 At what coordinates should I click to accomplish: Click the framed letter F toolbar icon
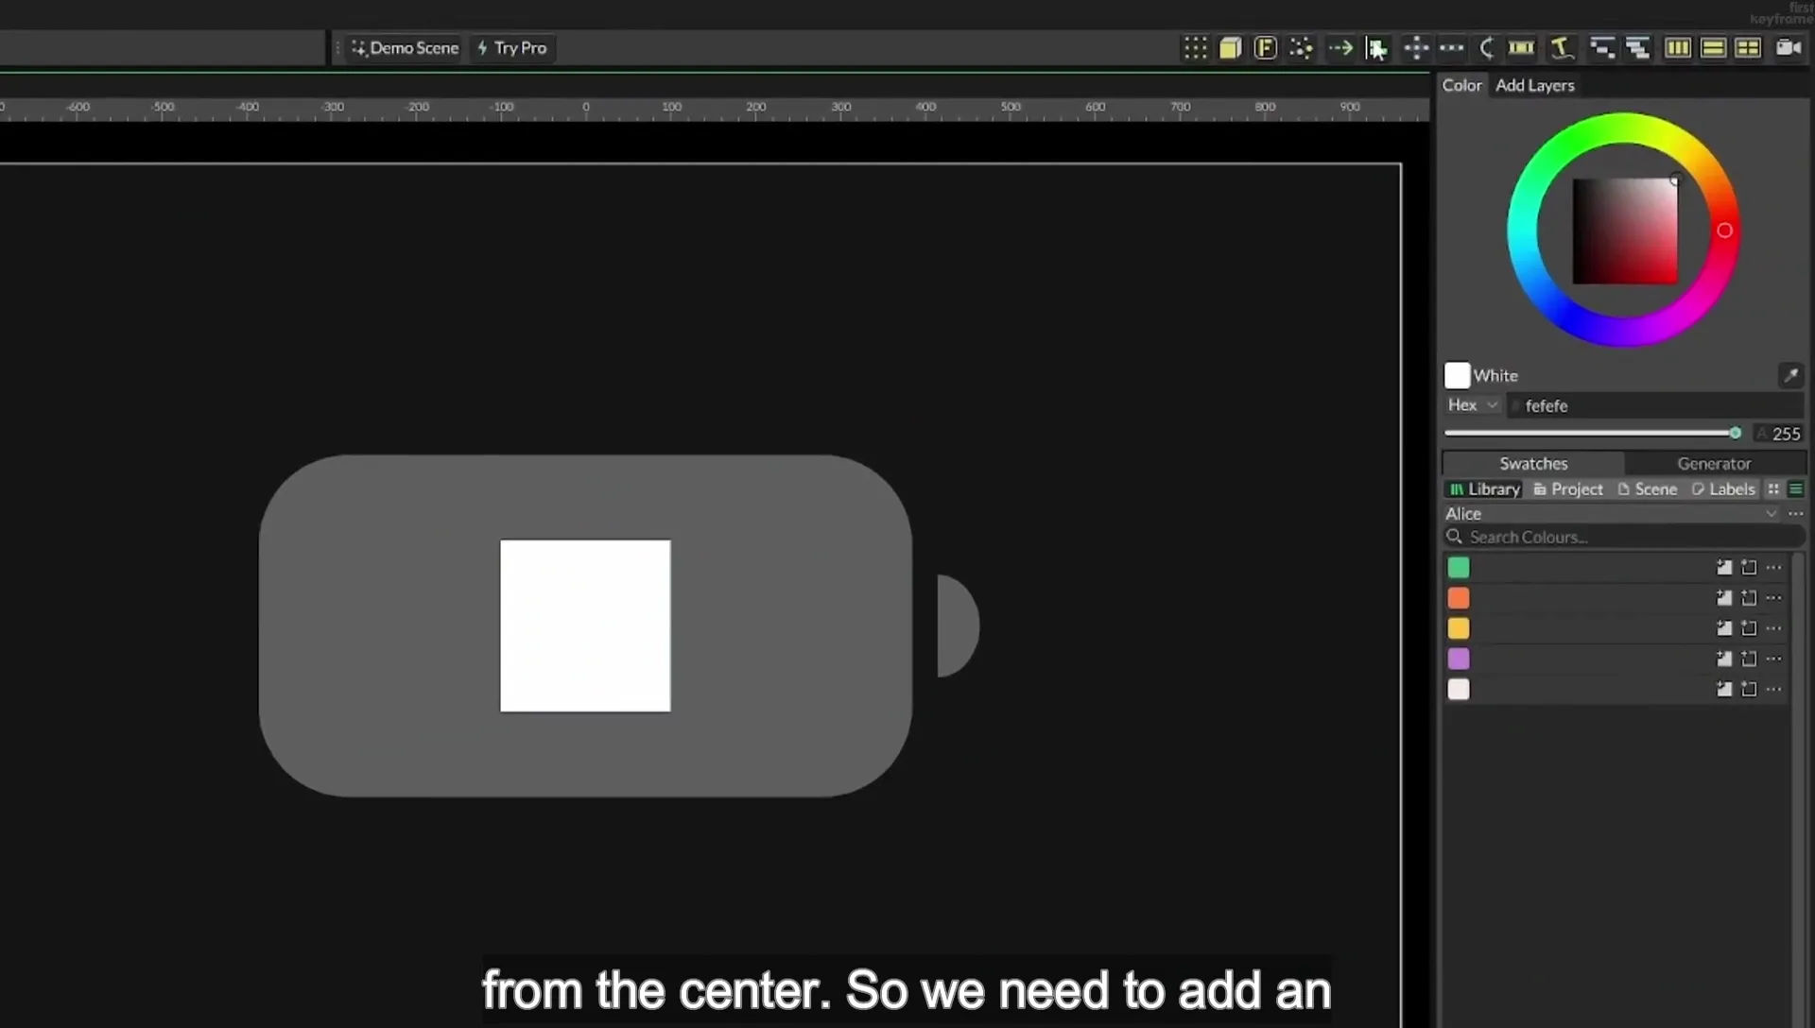coord(1265,48)
